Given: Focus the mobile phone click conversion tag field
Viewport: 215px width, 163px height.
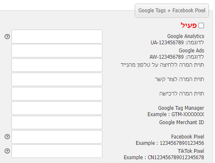Looking at the screenshot, I should tap(57, 65).
